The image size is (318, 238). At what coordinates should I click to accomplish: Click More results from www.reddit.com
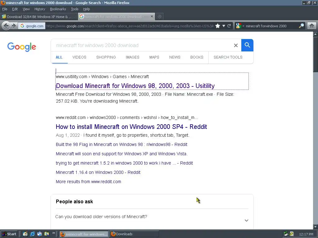(88, 182)
